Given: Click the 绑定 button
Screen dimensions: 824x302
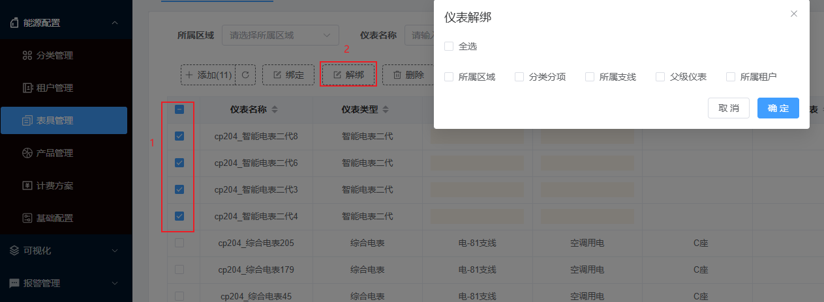Looking at the screenshot, I should tap(288, 75).
